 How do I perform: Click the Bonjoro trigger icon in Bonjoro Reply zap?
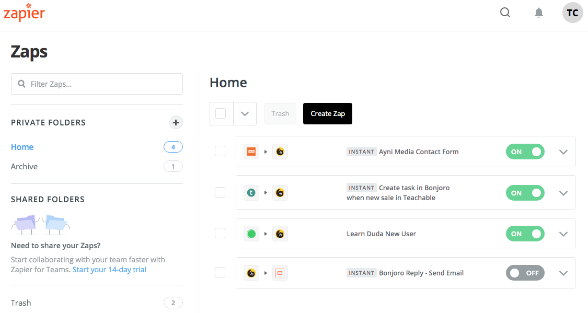click(251, 273)
